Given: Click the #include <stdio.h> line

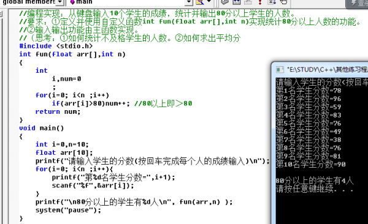Looking at the screenshot, I should (x=56, y=46).
